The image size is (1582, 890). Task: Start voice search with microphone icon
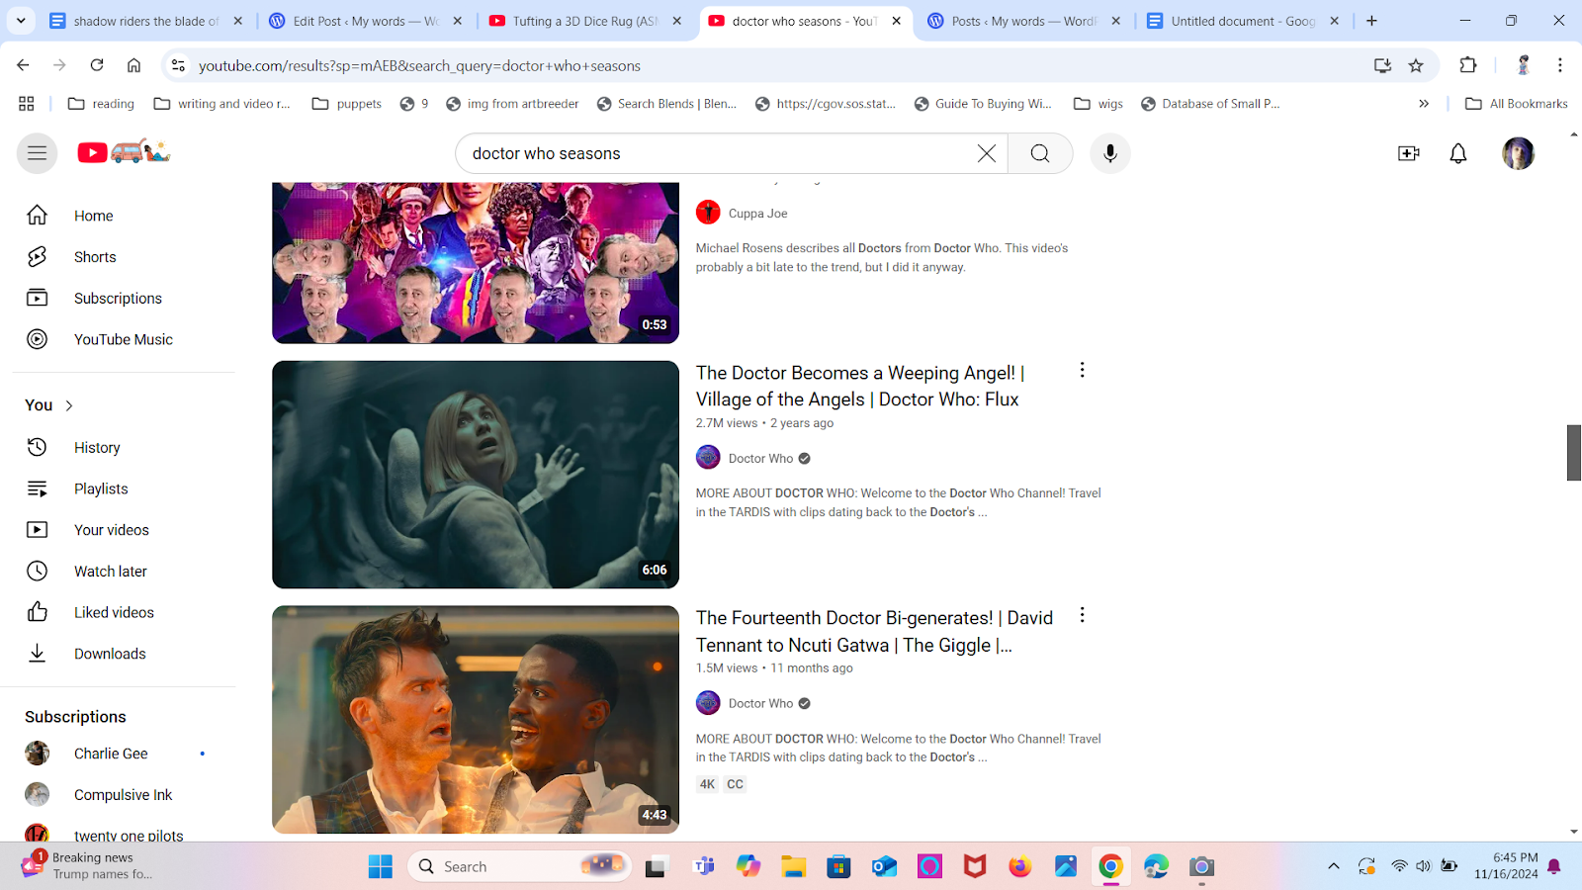[1110, 153]
